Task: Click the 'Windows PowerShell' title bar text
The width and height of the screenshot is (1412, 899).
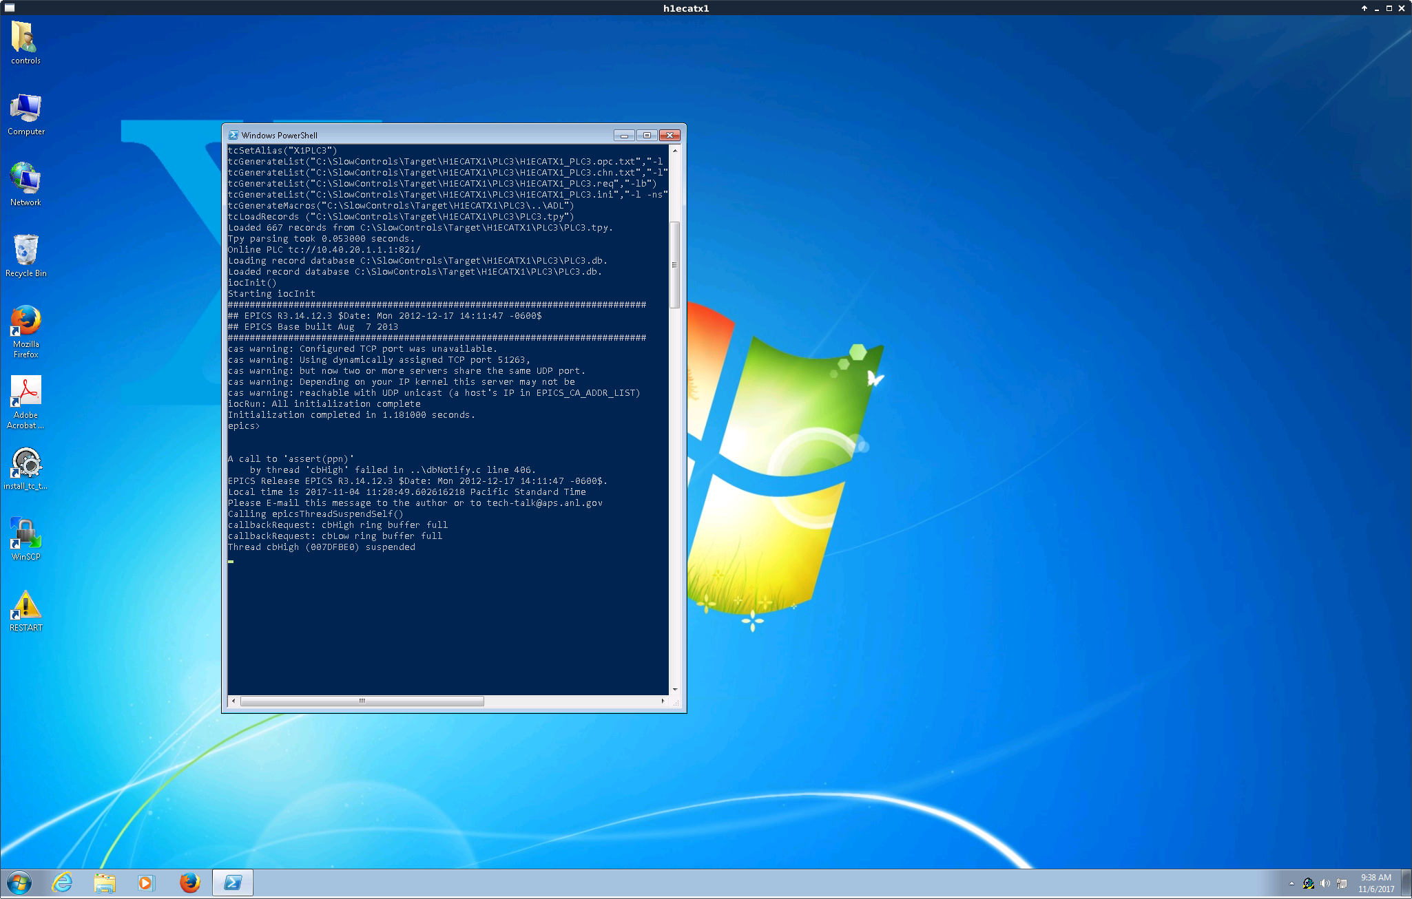Action: [x=279, y=135]
